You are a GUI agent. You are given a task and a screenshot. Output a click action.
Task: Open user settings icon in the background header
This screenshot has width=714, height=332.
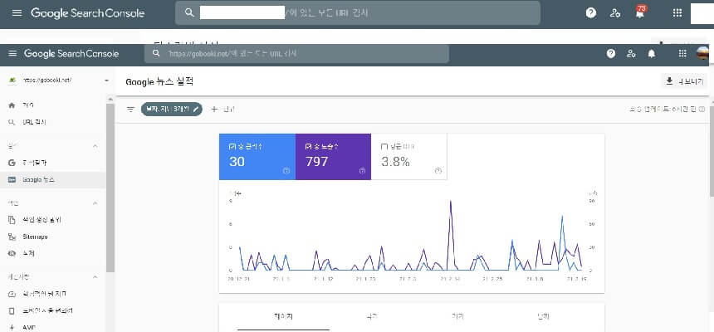click(615, 12)
